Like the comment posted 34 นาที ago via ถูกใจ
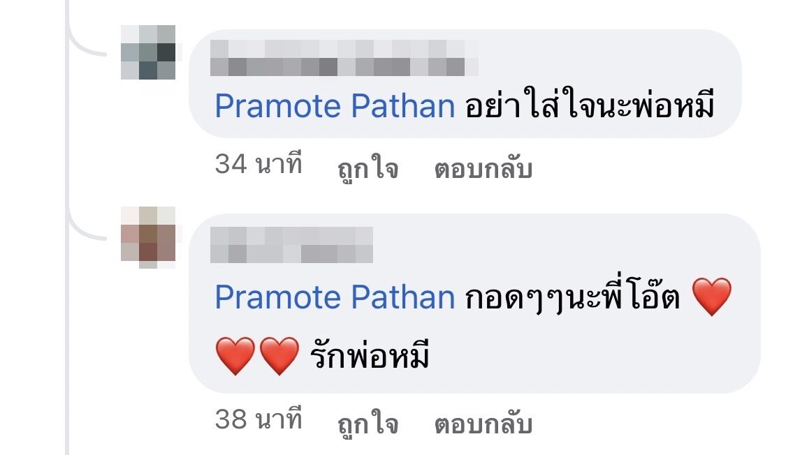This screenshot has height=455, width=786. pos(368,167)
